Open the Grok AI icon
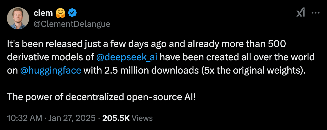Viewport: 327px width, 130px height. pos(301,13)
